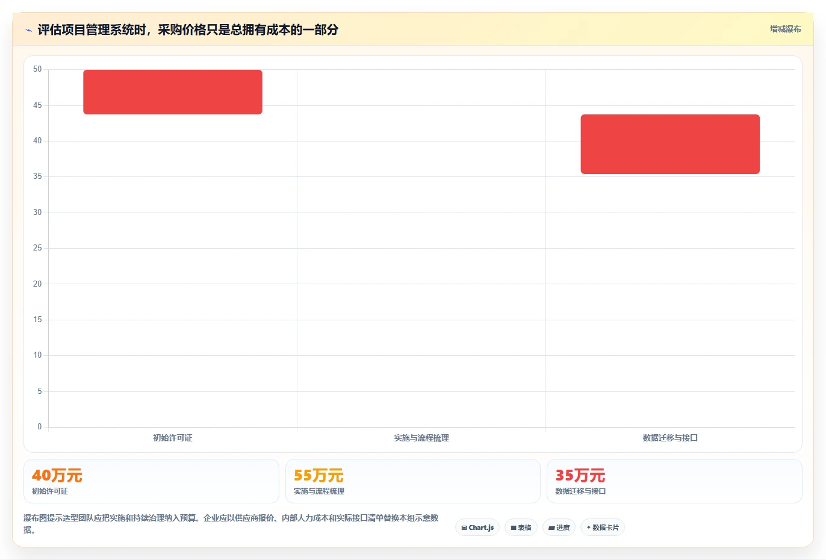Select the 表格 tag

click(x=521, y=527)
